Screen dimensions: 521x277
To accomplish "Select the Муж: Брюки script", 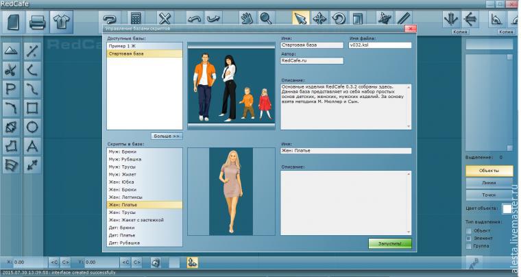I will click(145, 152).
